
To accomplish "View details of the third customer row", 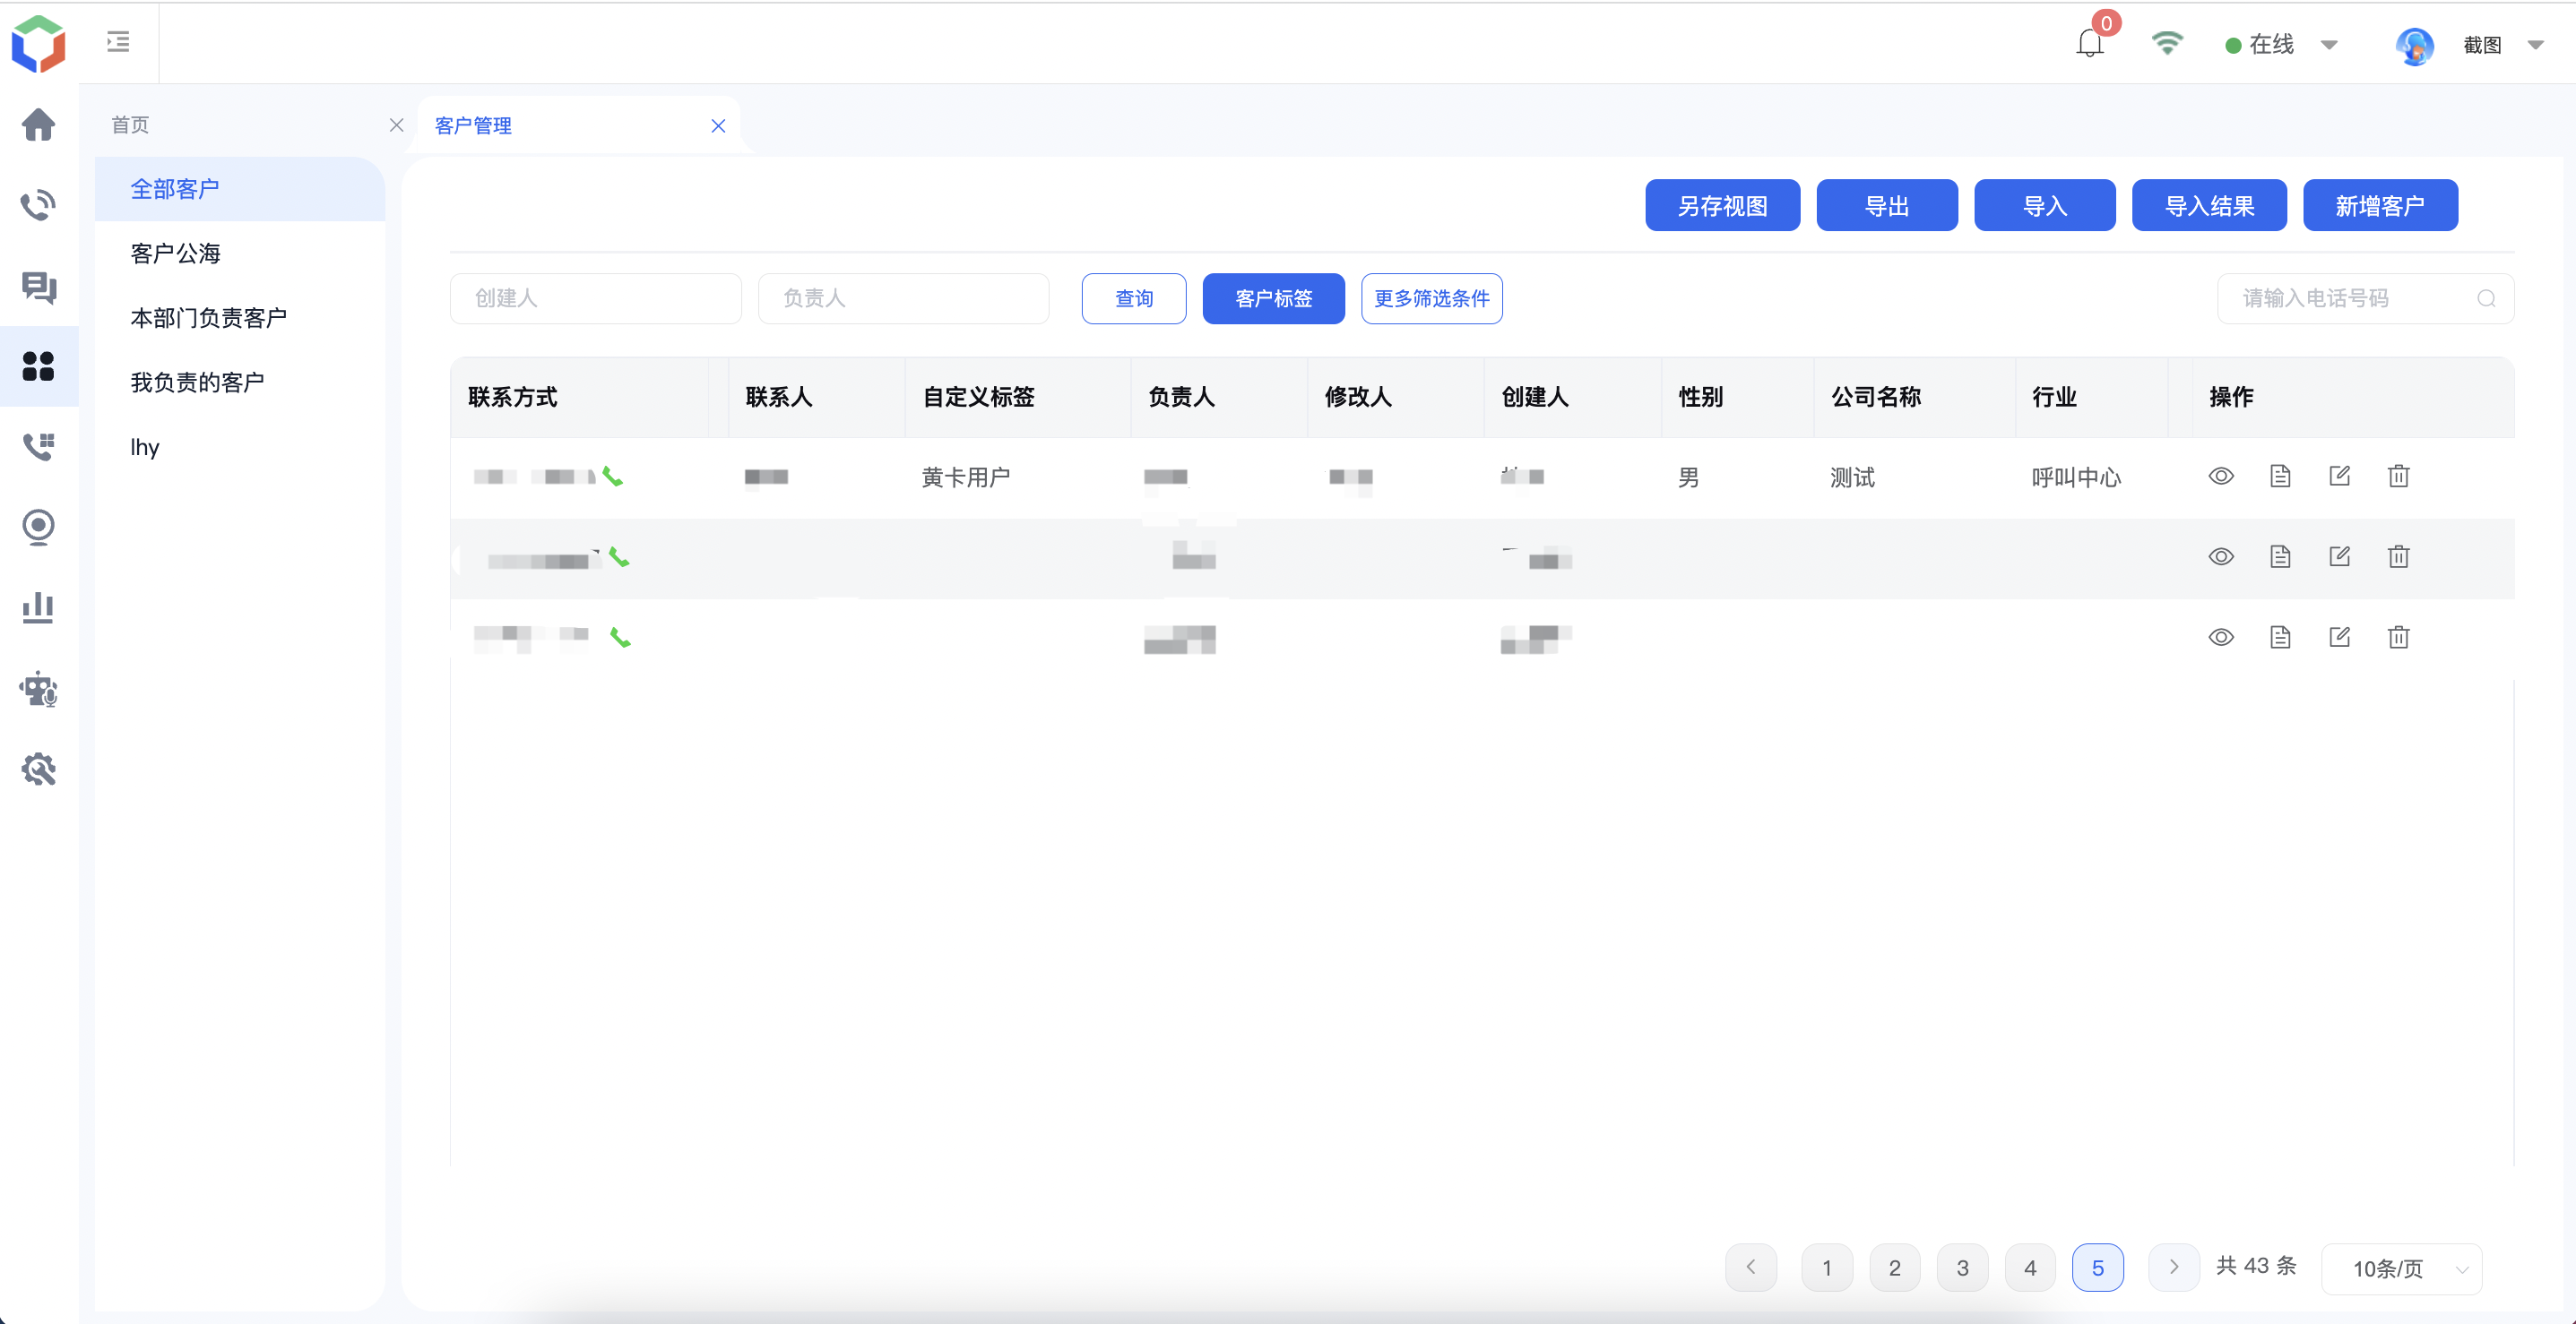I will pyautogui.click(x=2221, y=638).
